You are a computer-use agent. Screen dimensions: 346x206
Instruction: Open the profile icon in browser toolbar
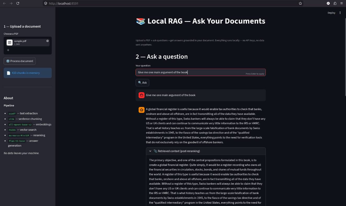coord(328,3)
